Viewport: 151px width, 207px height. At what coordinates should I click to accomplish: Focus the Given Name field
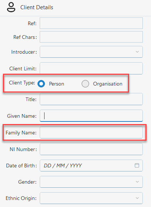click(91, 116)
